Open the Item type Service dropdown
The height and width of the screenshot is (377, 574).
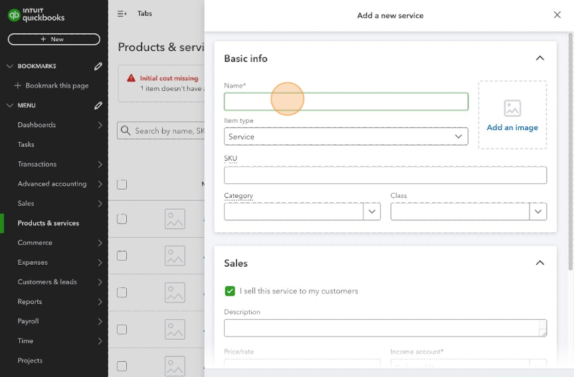click(x=345, y=137)
